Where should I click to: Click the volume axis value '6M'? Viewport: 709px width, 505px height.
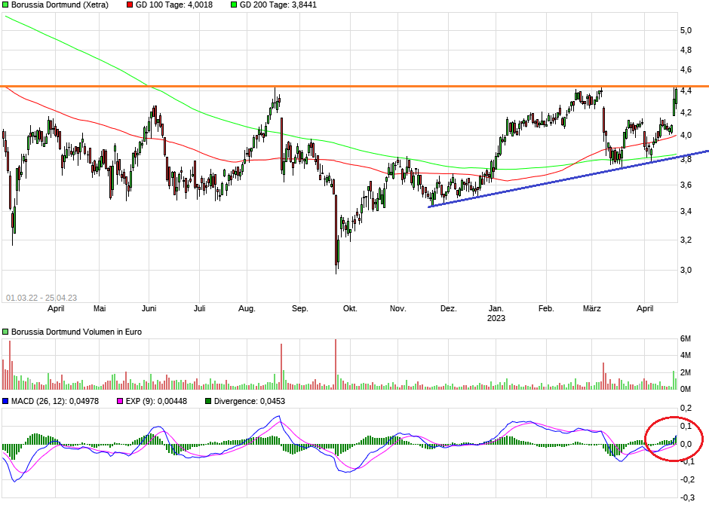pyautogui.click(x=686, y=338)
